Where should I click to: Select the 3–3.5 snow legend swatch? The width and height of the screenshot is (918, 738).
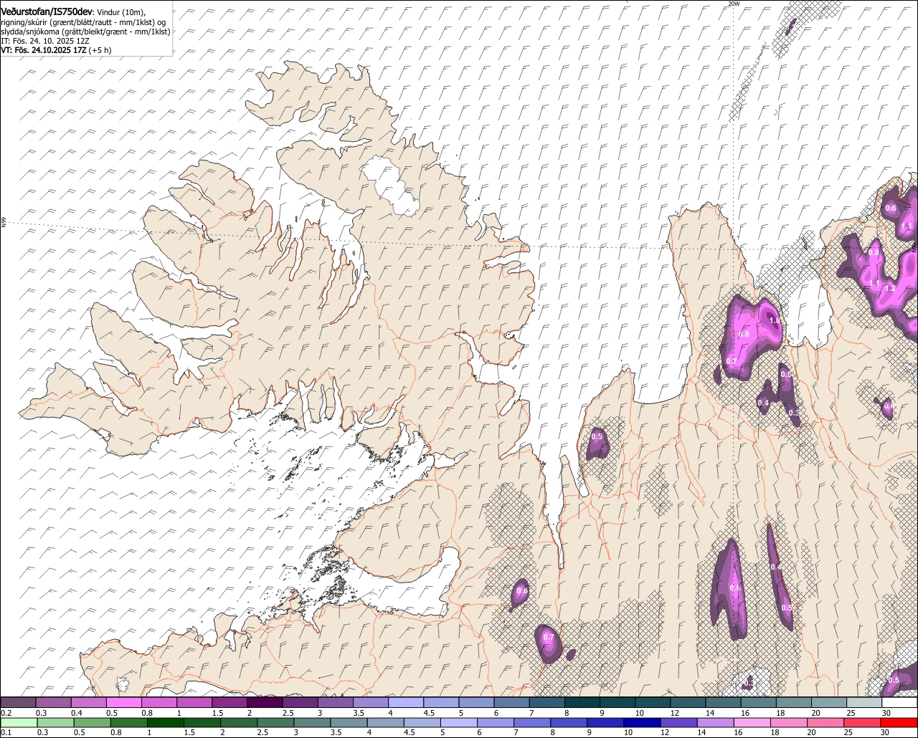pyautogui.click(x=336, y=702)
